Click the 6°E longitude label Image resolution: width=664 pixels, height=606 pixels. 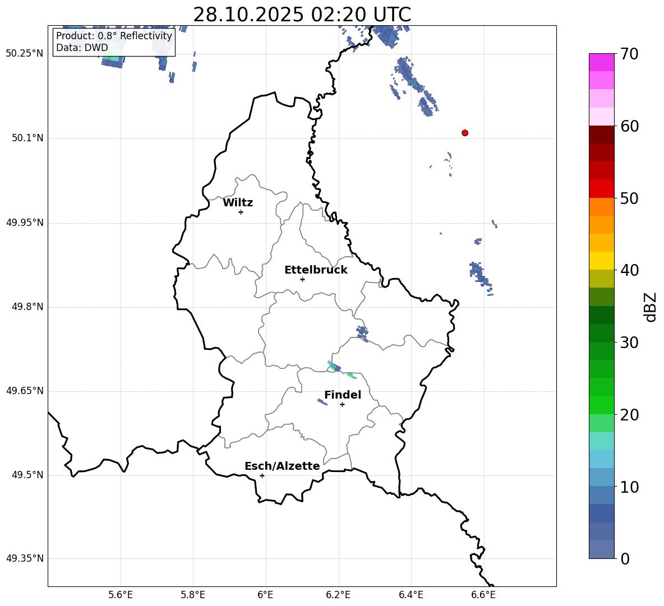pyautogui.click(x=265, y=595)
